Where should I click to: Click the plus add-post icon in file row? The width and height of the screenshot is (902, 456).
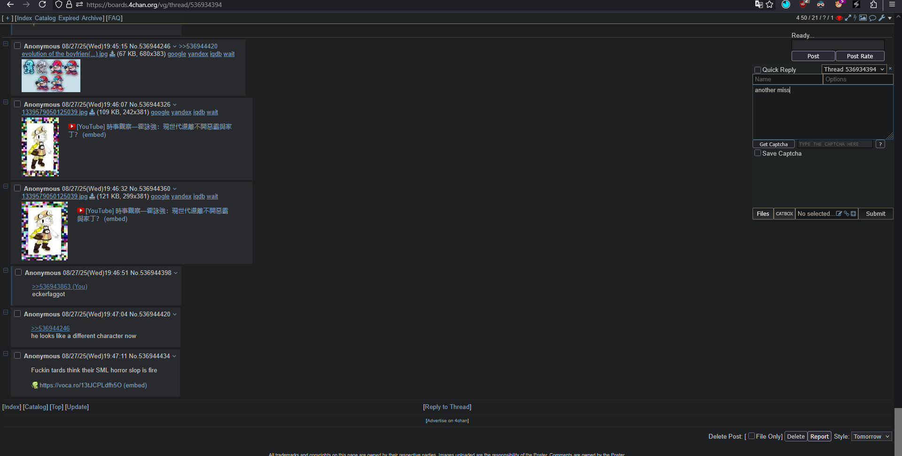point(854,213)
